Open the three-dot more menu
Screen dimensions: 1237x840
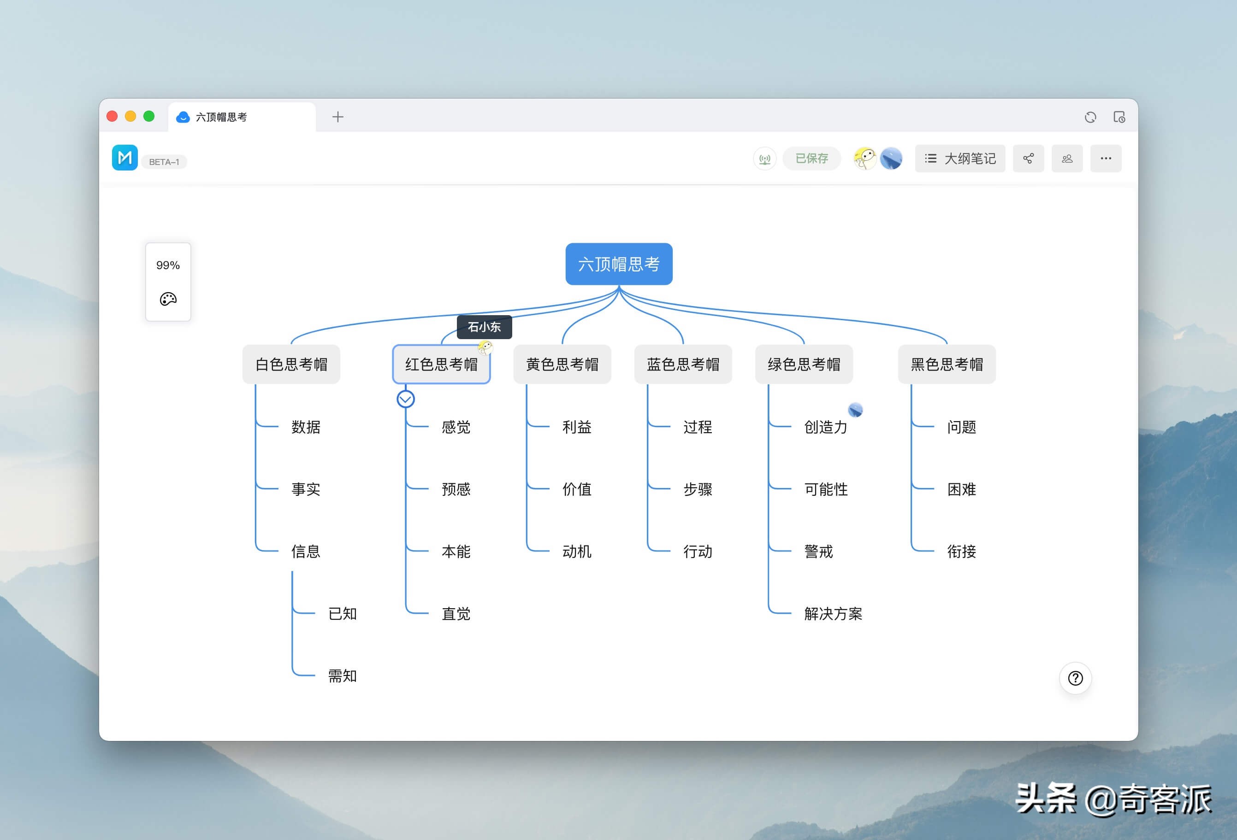click(x=1106, y=159)
